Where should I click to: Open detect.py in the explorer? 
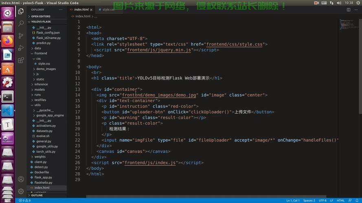click(41, 167)
